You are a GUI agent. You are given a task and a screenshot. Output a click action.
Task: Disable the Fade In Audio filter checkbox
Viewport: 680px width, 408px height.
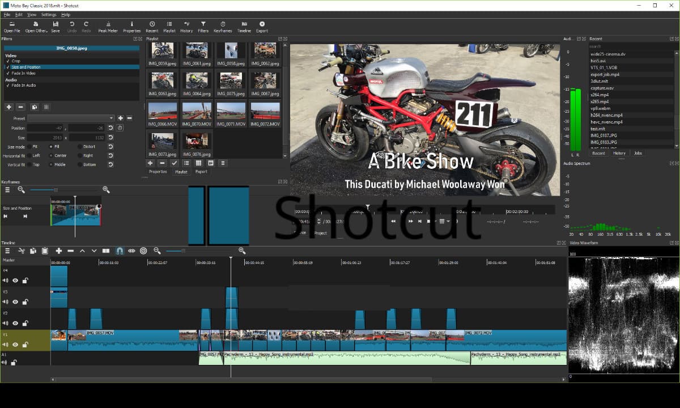coord(8,86)
